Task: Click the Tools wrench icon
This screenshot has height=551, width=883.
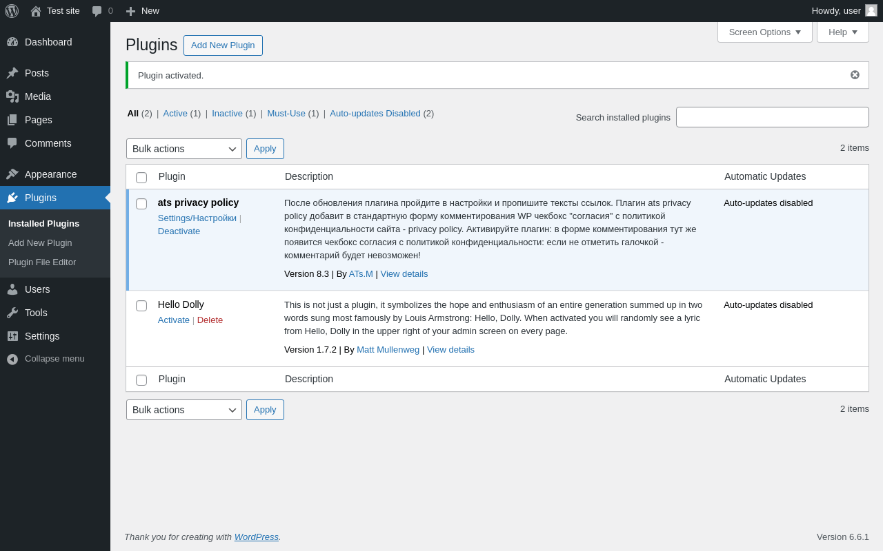Action: [12, 313]
